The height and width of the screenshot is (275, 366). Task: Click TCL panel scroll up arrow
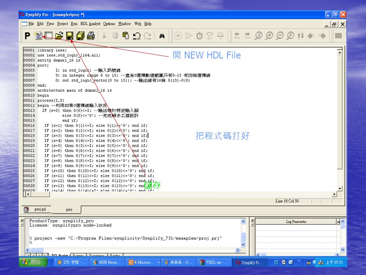pyautogui.click(x=243, y=221)
